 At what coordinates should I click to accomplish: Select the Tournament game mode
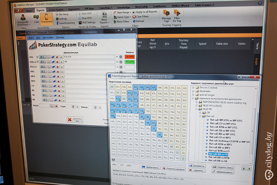46,18
